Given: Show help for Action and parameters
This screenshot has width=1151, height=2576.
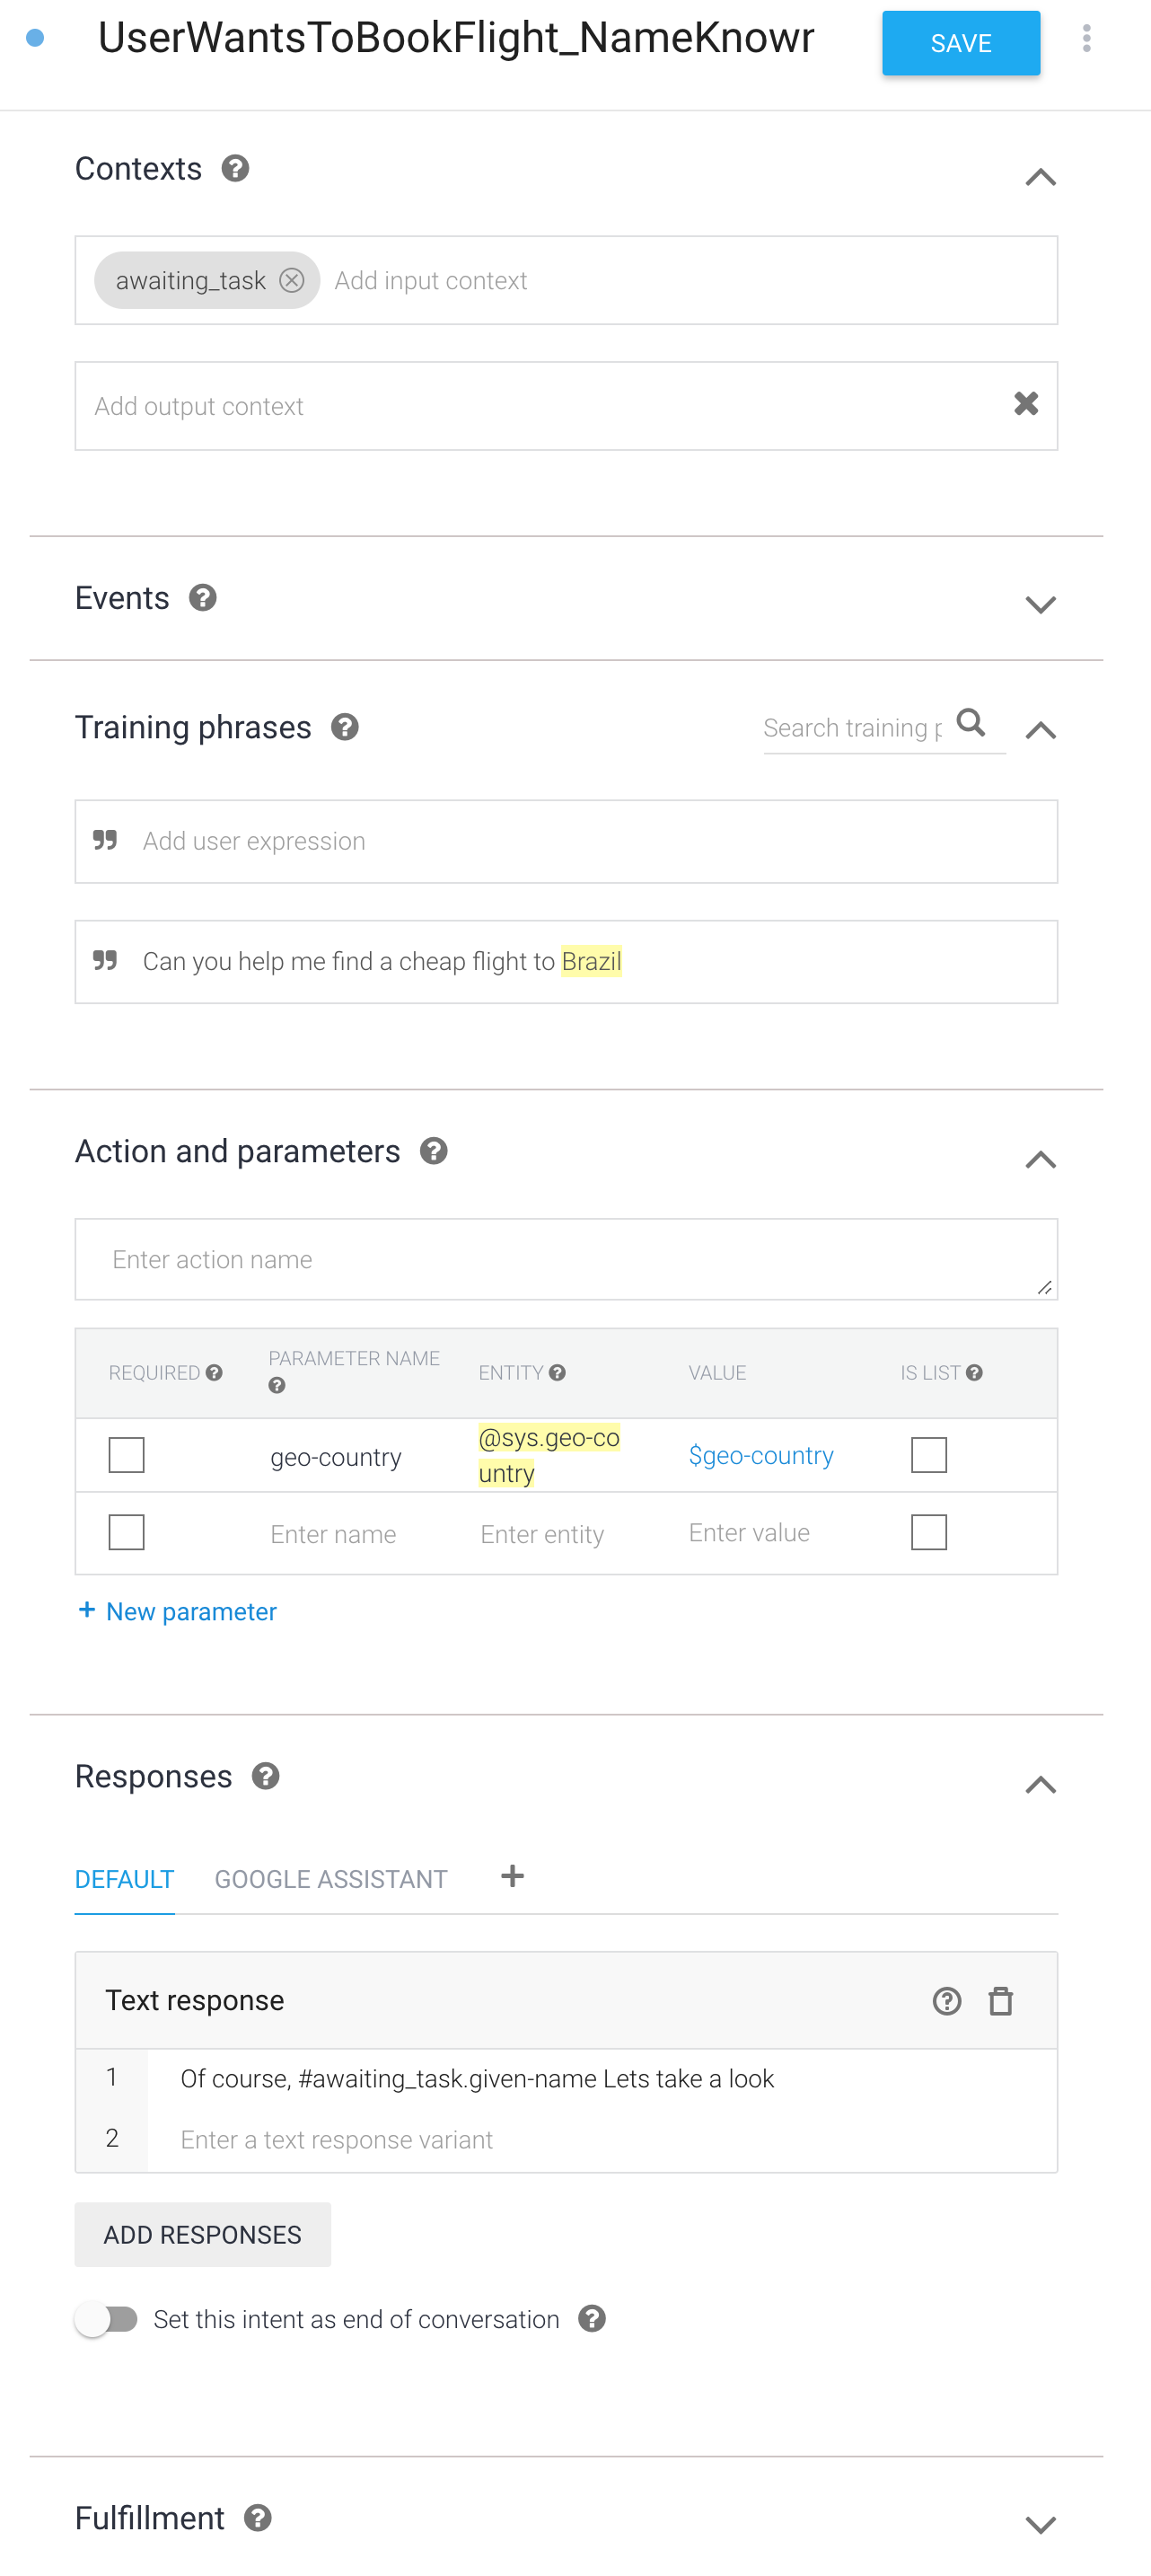Looking at the screenshot, I should (433, 1151).
